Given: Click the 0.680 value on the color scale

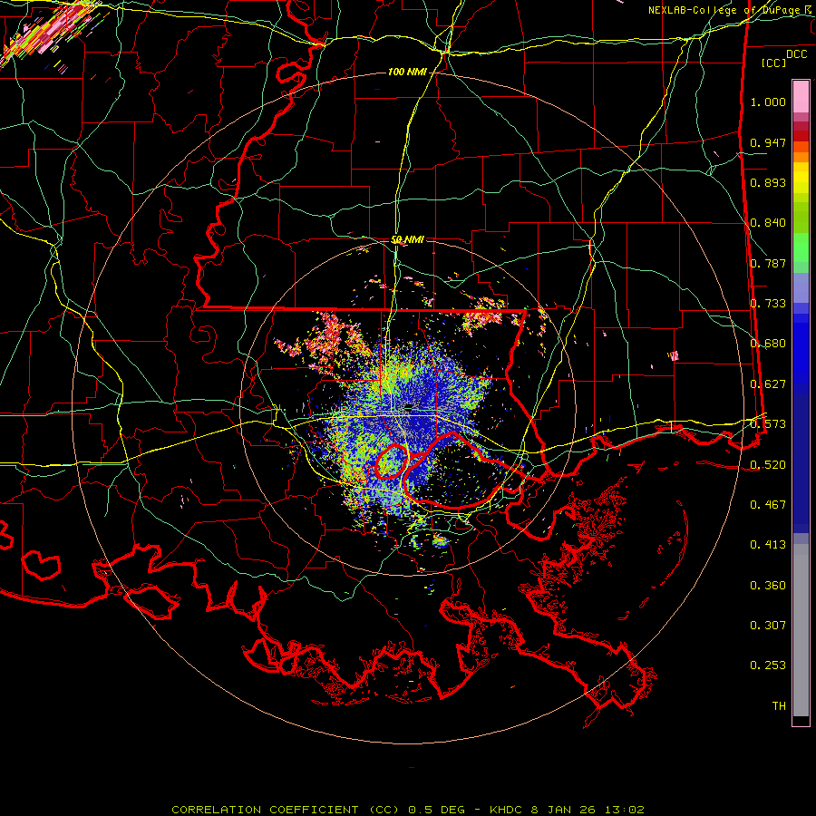Looking at the screenshot, I should coord(768,344).
